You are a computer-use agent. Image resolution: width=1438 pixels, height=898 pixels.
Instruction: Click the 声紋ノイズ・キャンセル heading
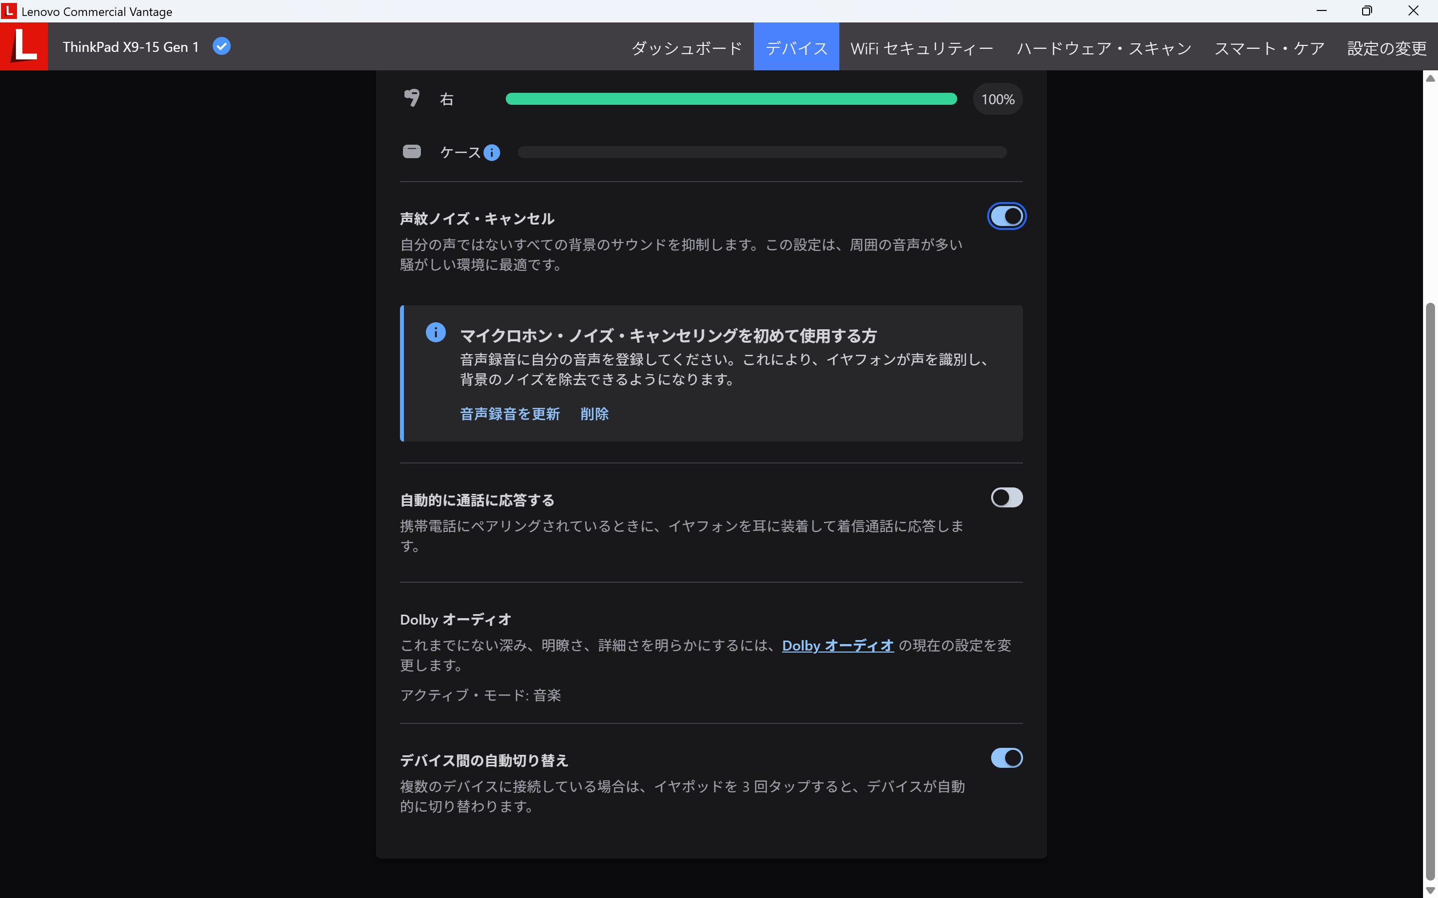[x=477, y=219]
